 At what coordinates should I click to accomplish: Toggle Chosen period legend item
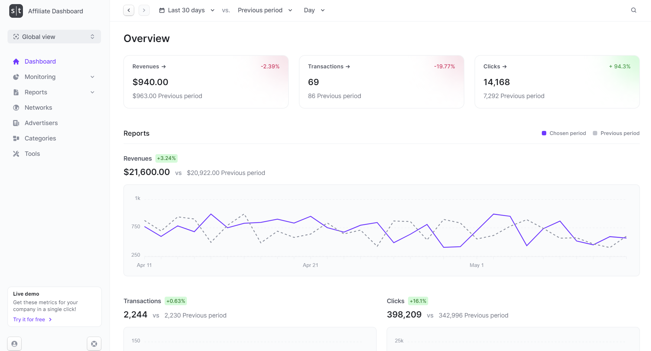tap(564, 133)
